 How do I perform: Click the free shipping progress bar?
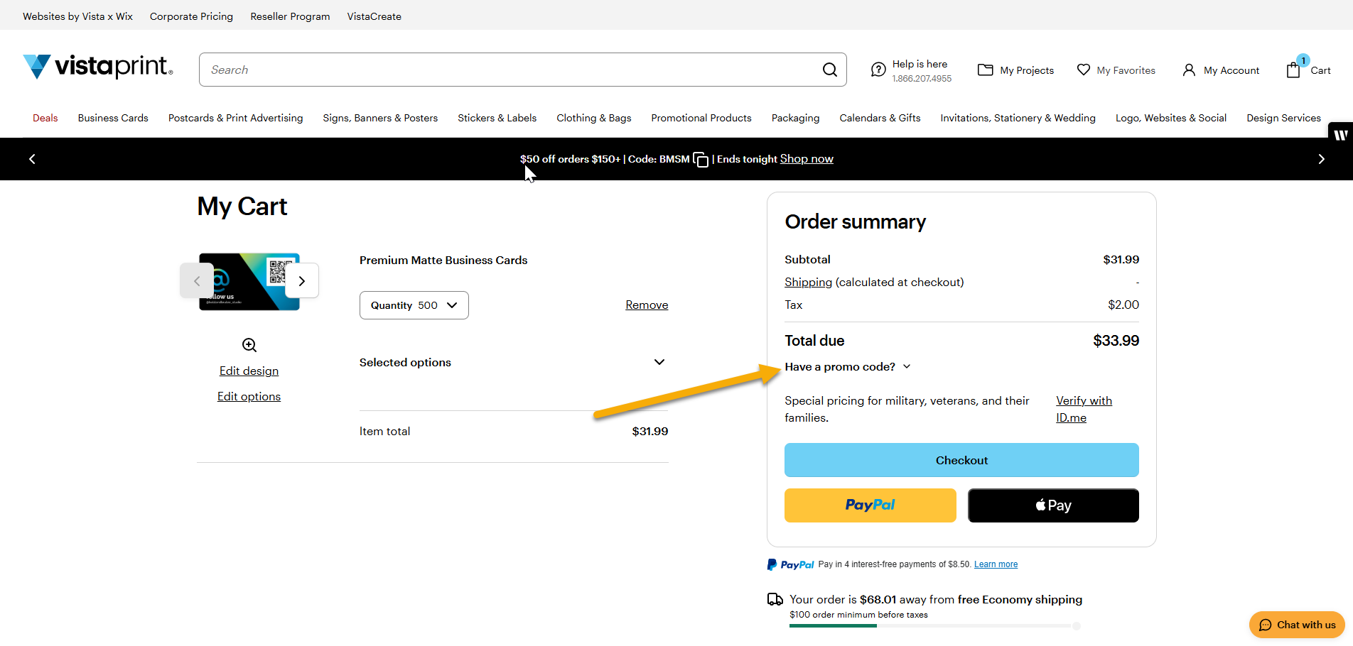[x=934, y=626]
